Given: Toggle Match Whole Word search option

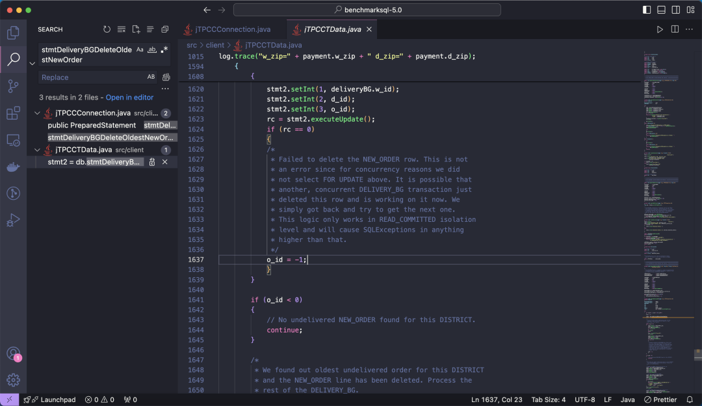Looking at the screenshot, I should tap(152, 49).
